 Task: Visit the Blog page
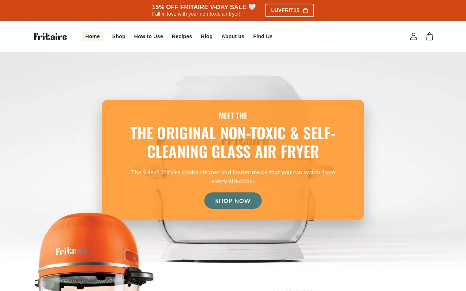207,36
